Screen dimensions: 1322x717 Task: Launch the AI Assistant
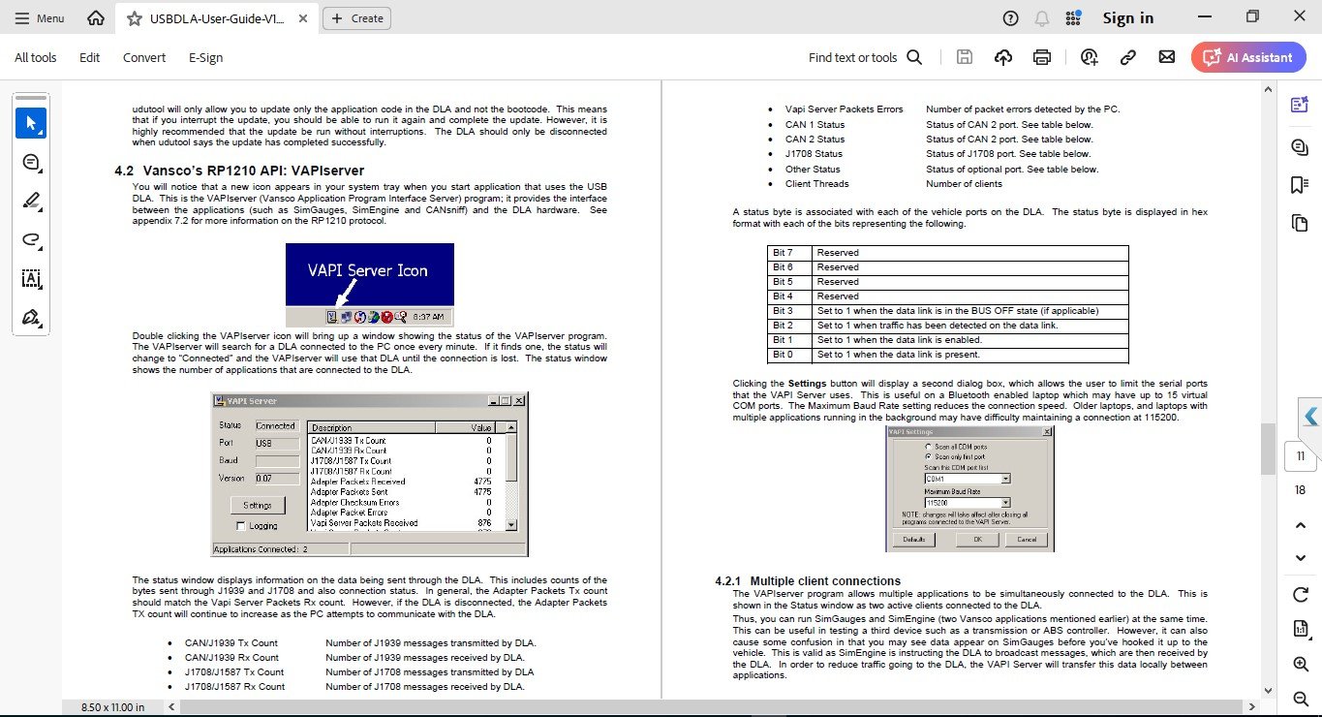1248,57
